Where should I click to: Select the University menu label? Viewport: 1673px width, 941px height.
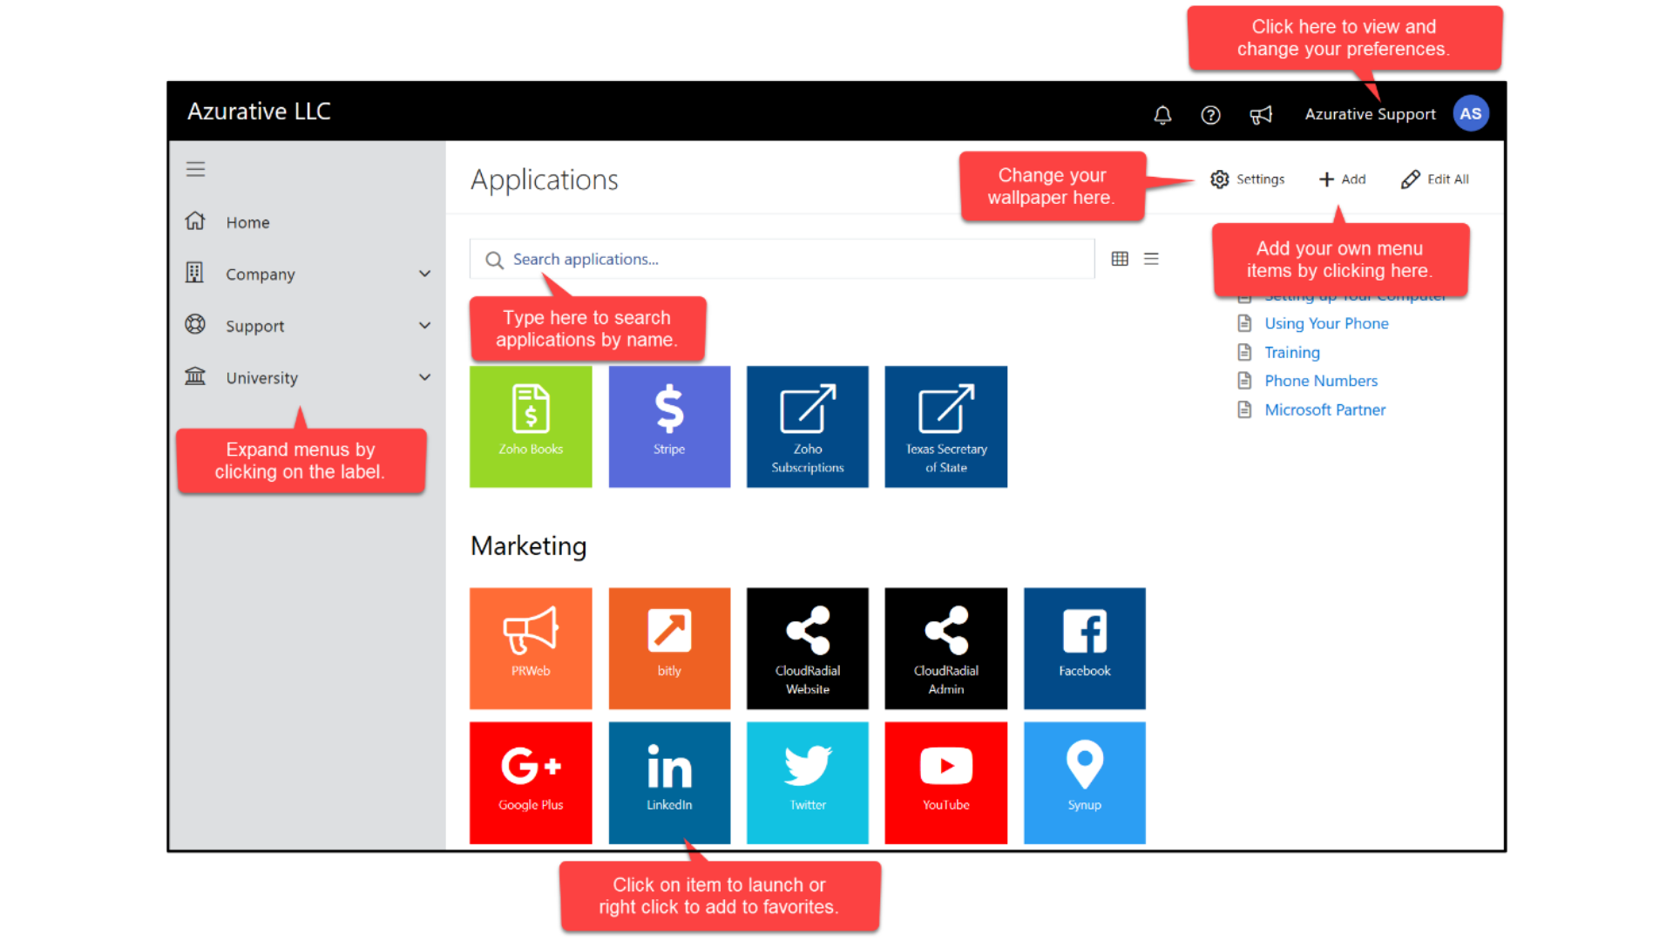click(x=262, y=378)
